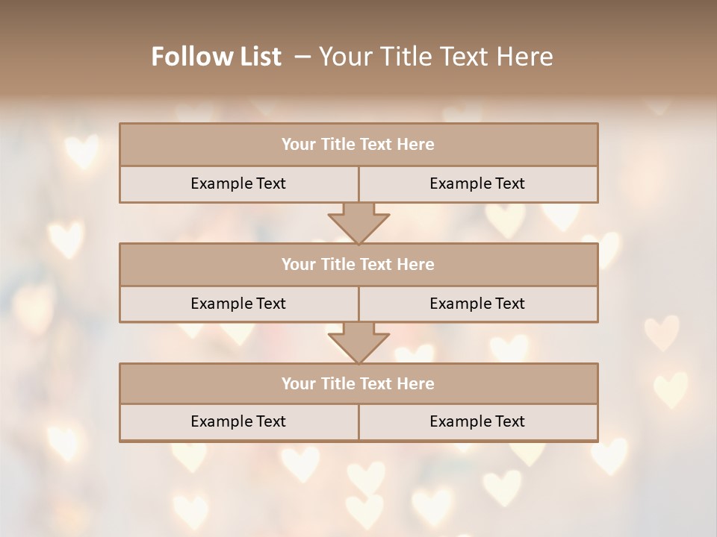
Task: Select "Your Title Text Here" in the top banner
Action: [x=435, y=57]
